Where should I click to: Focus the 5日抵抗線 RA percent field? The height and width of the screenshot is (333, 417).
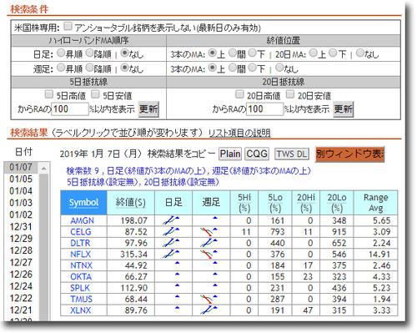pyautogui.click(x=70, y=109)
